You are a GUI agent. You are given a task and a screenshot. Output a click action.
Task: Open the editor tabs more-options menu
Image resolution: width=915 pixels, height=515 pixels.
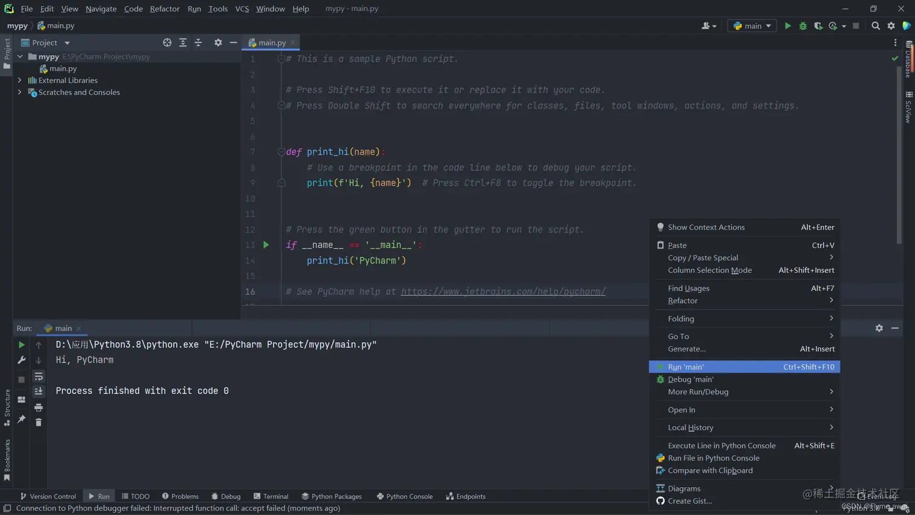coord(896,42)
